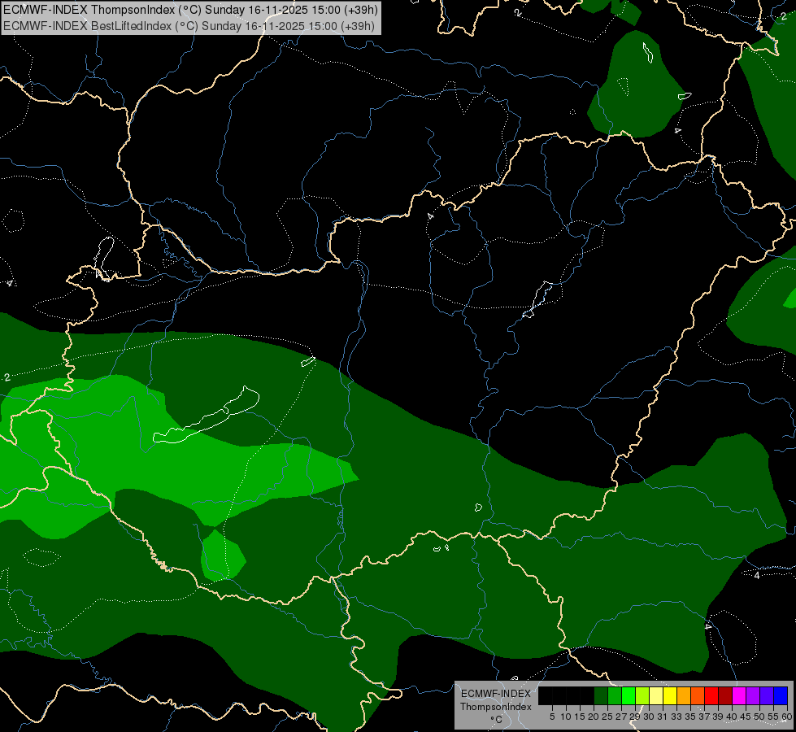Click the legend unit '°C'

(497, 719)
